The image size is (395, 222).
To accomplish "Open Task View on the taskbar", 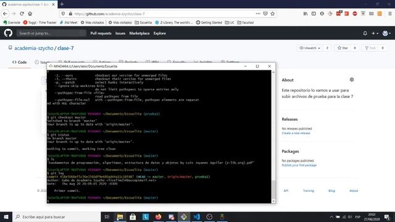I will tap(107, 216).
